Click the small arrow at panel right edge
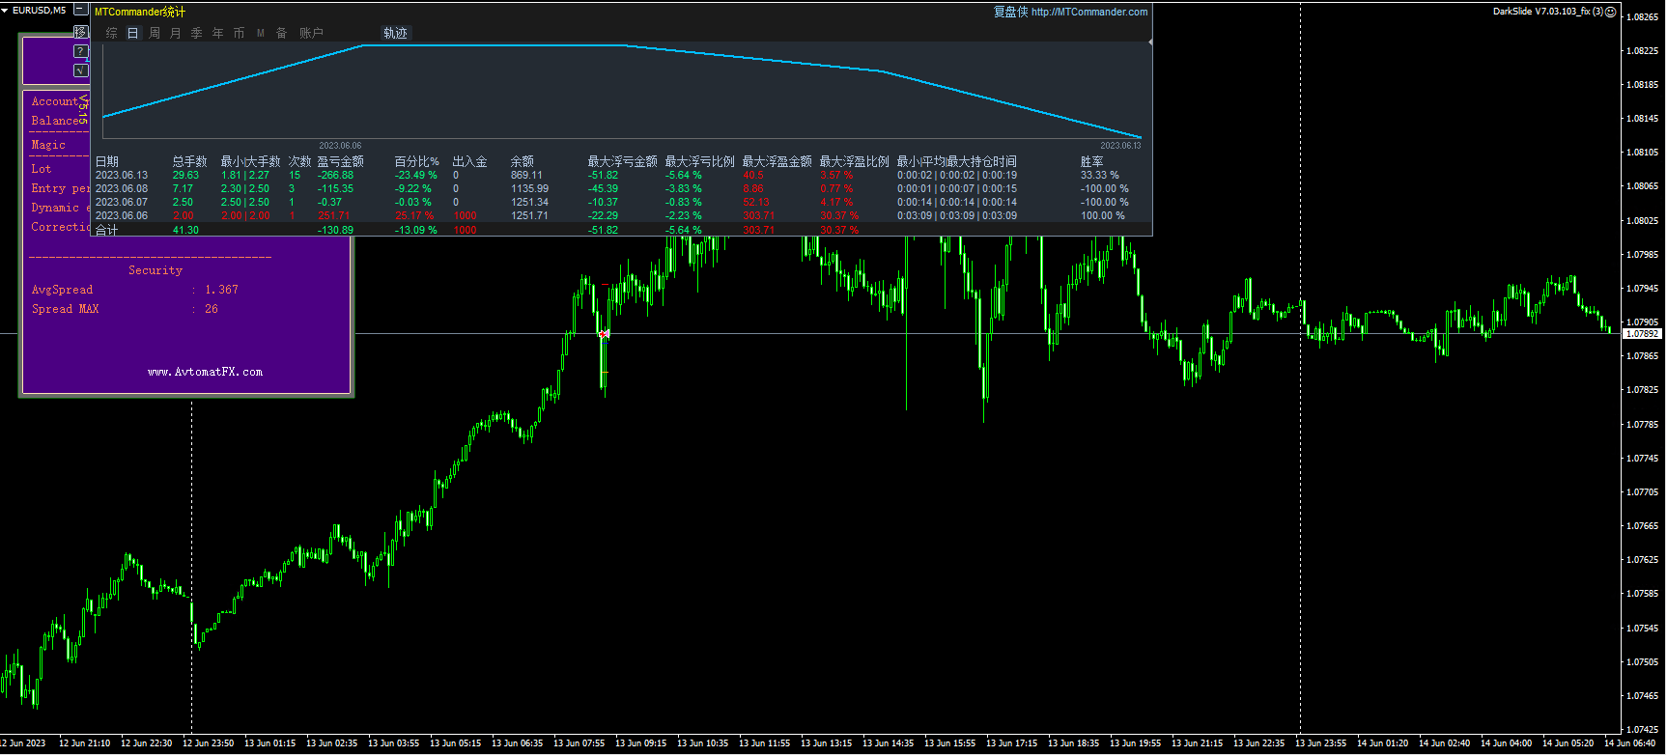Image resolution: width=1667 pixels, height=756 pixels. 1149,42
